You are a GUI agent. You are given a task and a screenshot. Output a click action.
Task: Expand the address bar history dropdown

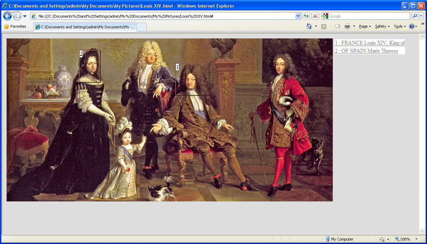pyautogui.click(x=298, y=16)
